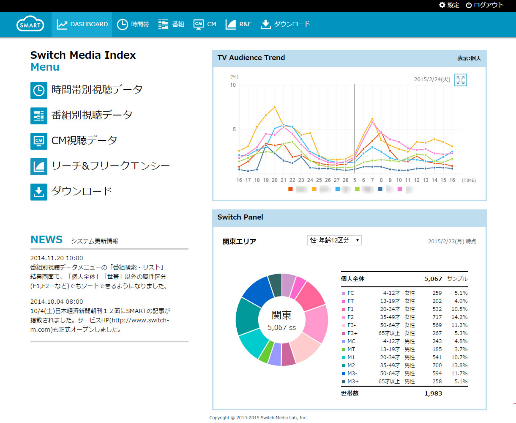Click the M3+ row value 258
The height and width of the screenshot is (423, 516).
tap(437, 381)
